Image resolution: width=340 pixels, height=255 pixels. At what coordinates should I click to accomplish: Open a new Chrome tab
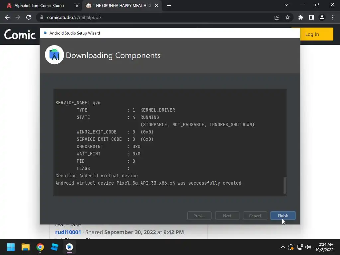169,6
